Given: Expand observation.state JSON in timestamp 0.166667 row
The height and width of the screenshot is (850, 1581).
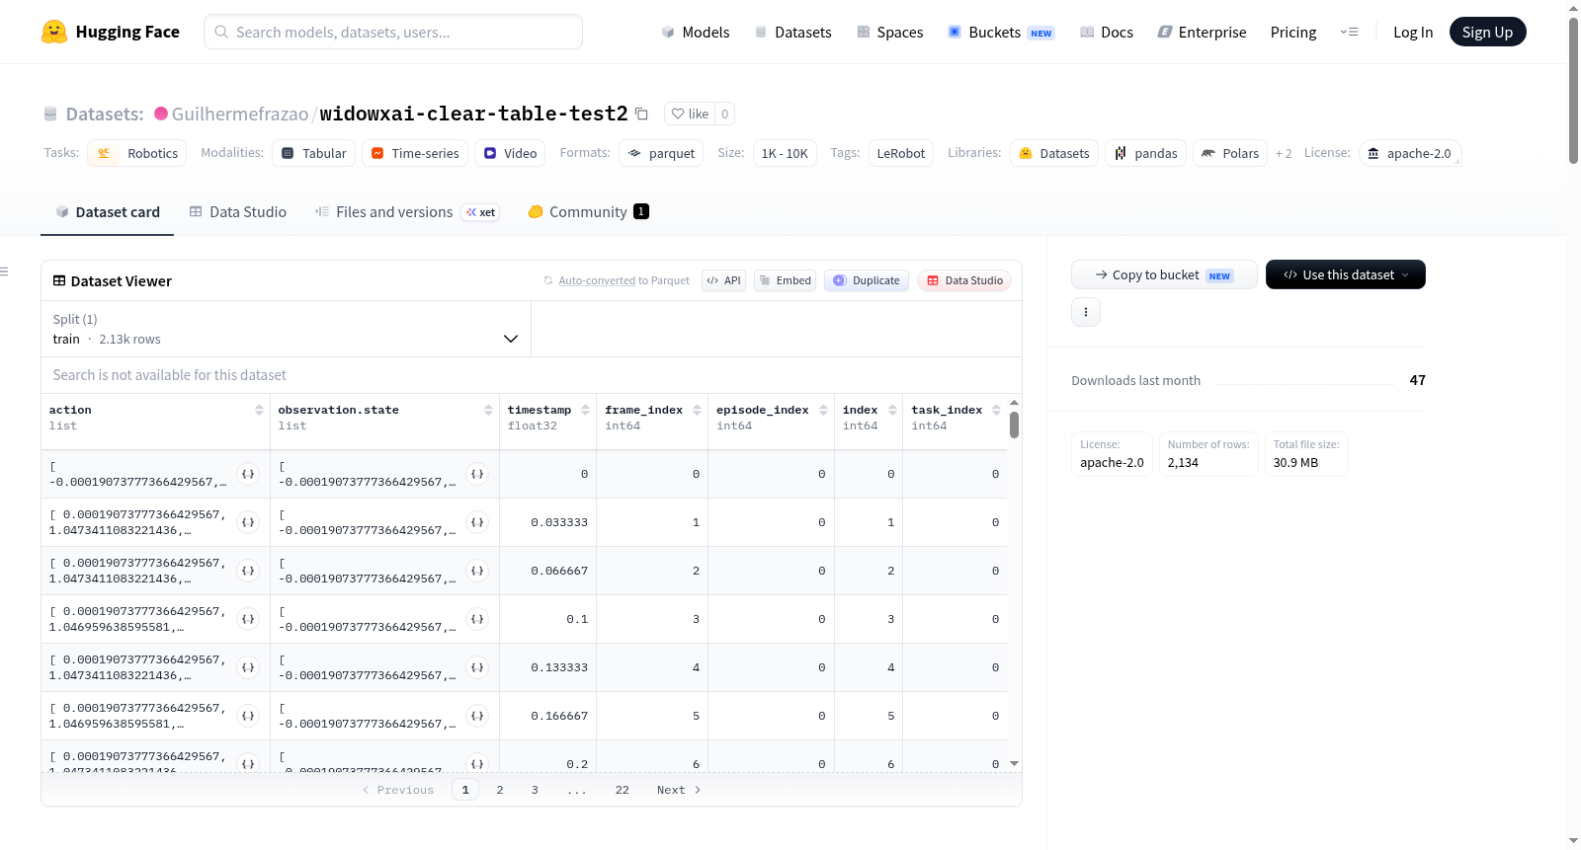Looking at the screenshot, I should [x=477, y=716].
